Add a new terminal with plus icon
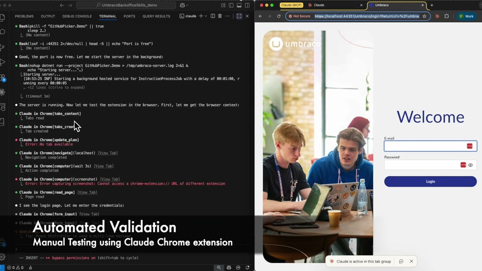The width and height of the screenshot is (482, 271). 201,16
